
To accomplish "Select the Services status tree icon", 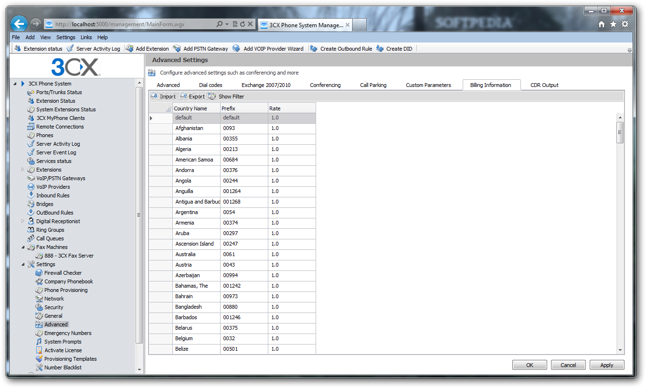I will (31, 161).
